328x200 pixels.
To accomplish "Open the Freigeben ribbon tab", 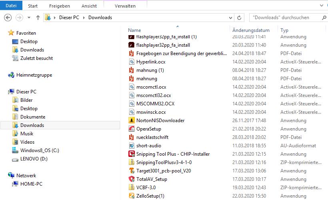I will [60, 6].
